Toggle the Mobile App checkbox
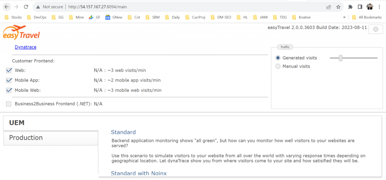The image size is (386, 180). pos(9,80)
